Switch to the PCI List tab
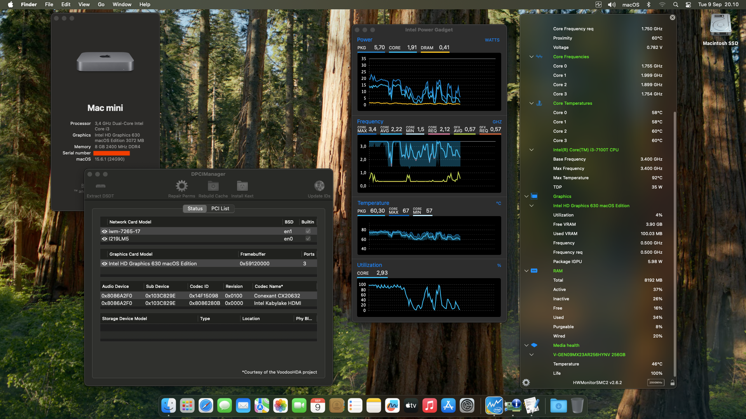The image size is (746, 419). point(220,209)
